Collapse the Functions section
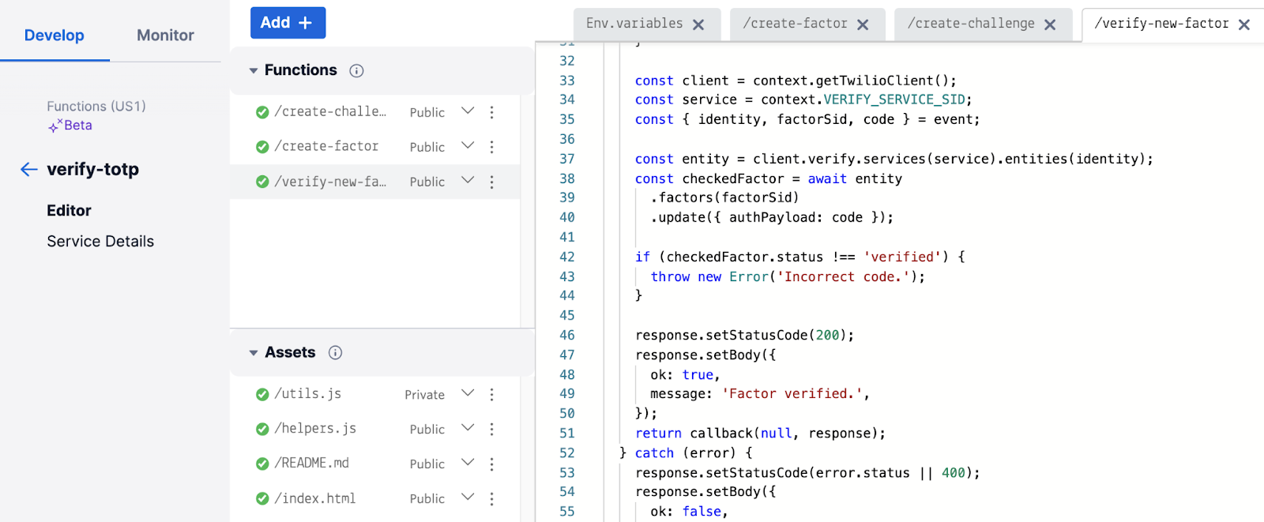The image size is (1264, 522). tap(254, 71)
